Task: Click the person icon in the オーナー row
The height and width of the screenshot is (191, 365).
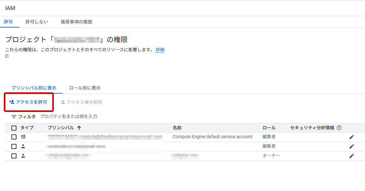Action: click(x=23, y=156)
